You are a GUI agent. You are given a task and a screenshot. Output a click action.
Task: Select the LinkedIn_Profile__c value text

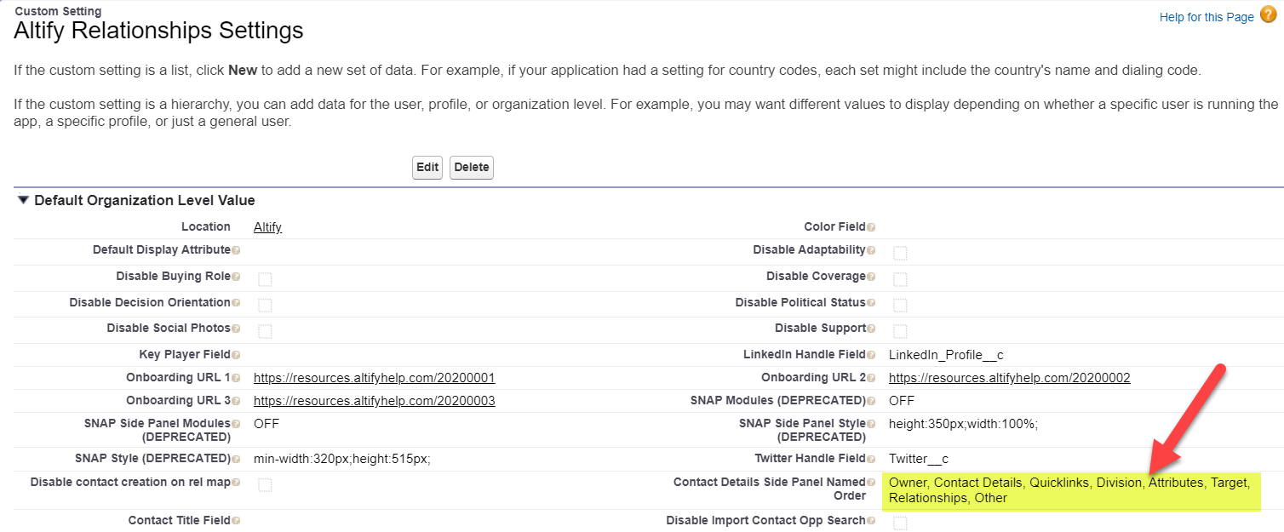pyautogui.click(x=946, y=355)
